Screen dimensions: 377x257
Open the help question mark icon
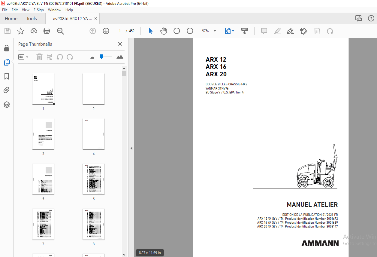point(371,18)
